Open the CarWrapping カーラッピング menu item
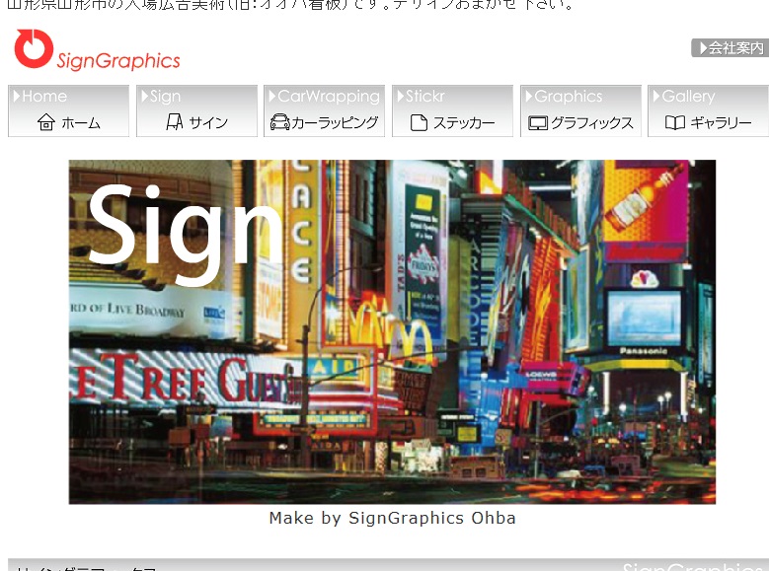Image resolution: width=769 pixels, height=571 pixels. click(324, 110)
